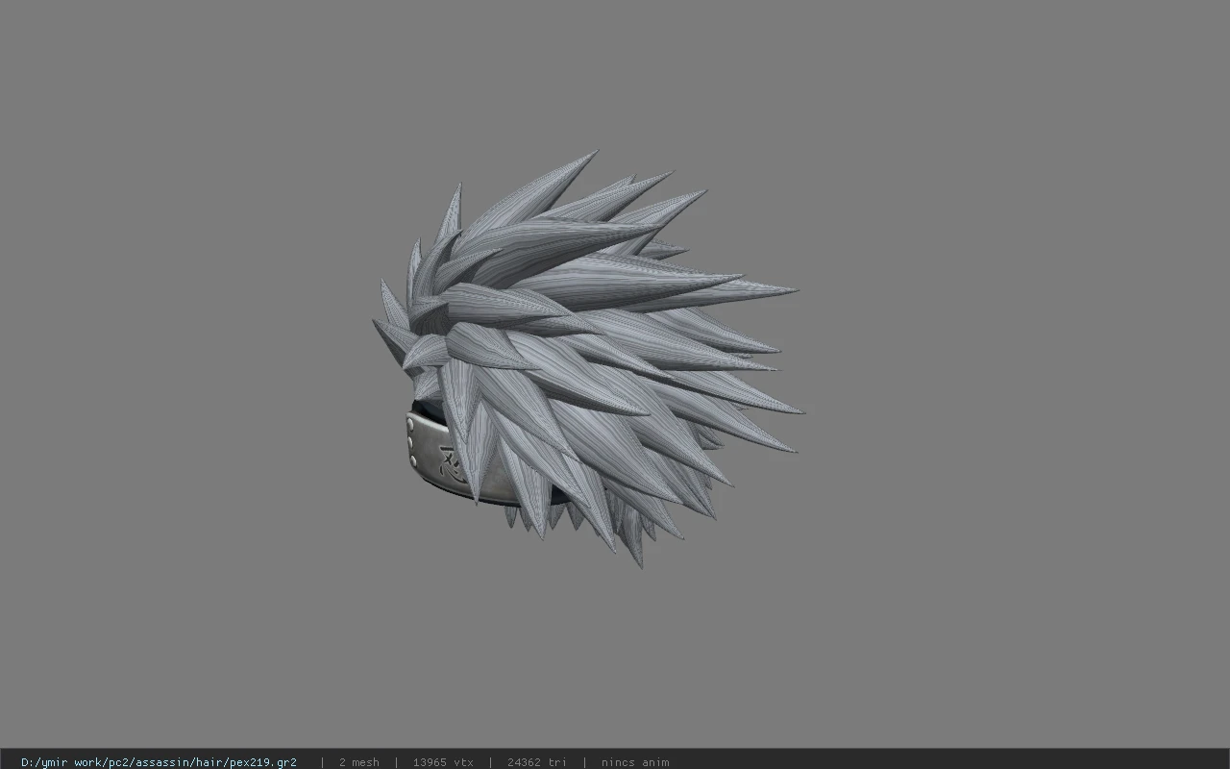Click the "24362 tri" triangle count
This screenshot has height=769, width=1230.
[536, 762]
